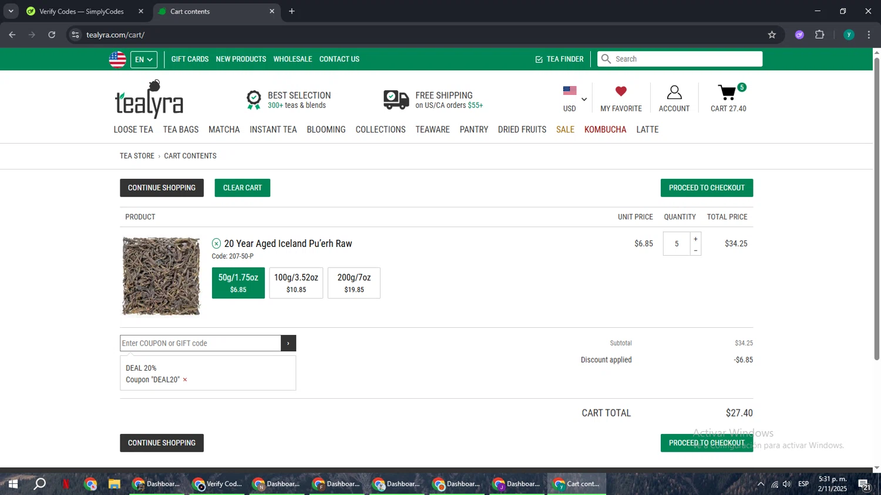Screen dimensions: 881x495
Task: Select the 100g/3.52oz size option
Action: click(296, 283)
